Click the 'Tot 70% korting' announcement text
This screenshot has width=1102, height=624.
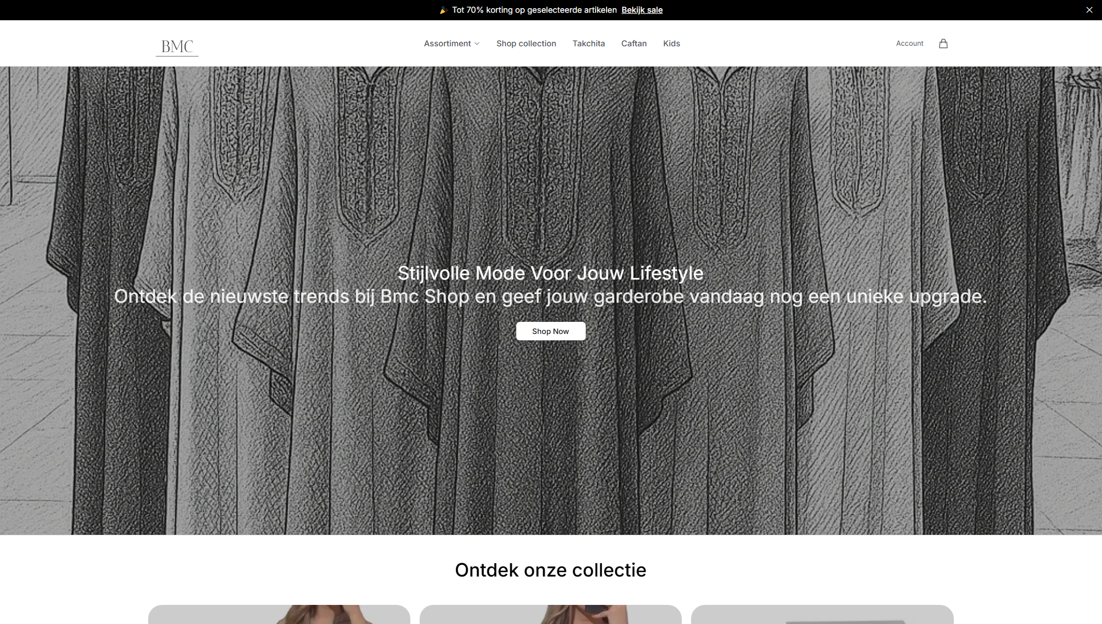534,10
